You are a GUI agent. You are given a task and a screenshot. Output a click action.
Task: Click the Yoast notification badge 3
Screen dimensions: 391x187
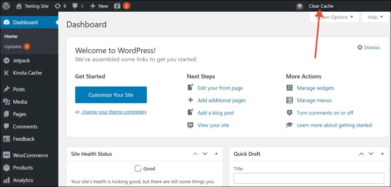[x=126, y=6]
